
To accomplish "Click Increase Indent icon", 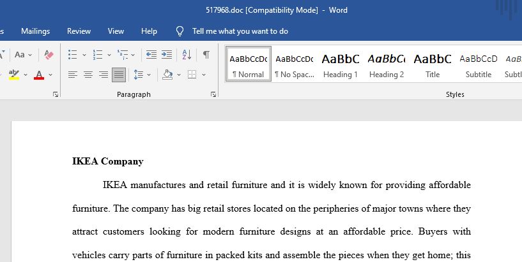I will coord(167,54).
